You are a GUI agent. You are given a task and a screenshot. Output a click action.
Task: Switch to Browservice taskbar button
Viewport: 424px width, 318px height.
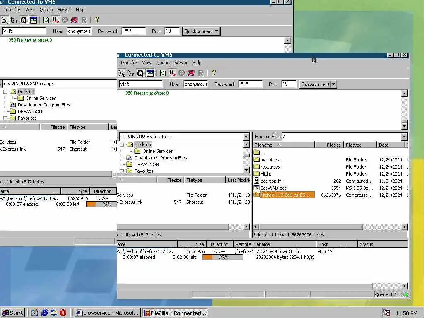click(107, 313)
